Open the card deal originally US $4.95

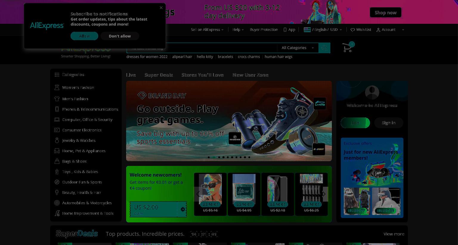click(x=244, y=194)
